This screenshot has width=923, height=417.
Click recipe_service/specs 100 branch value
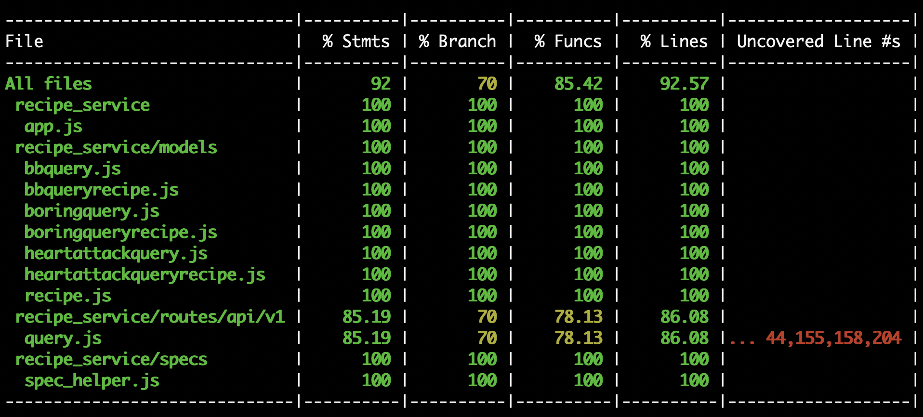(482, 359)
